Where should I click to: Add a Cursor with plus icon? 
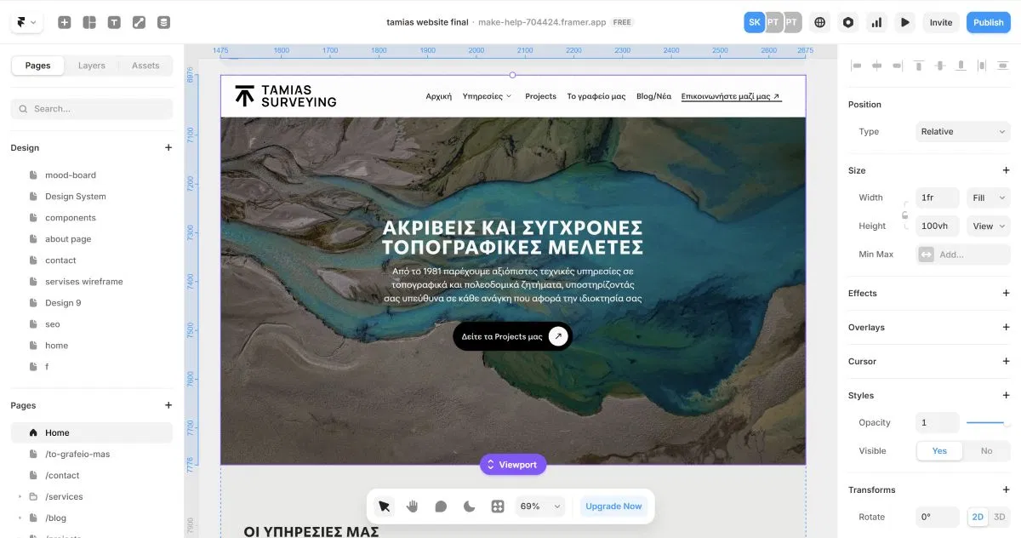tap(1006, 361)
